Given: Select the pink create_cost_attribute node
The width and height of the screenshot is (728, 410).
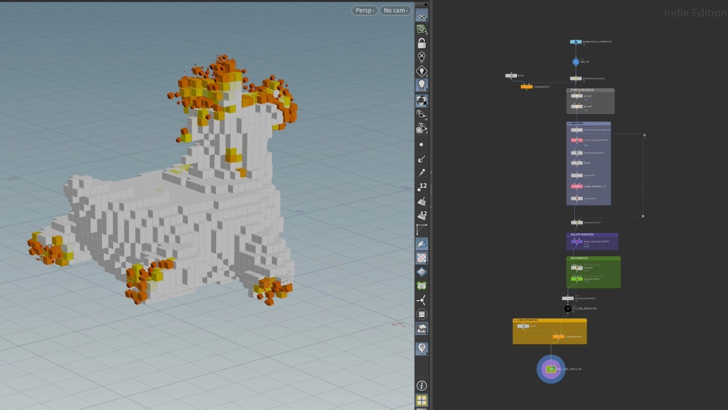Looking at the screenshot, I should pyautogui.click(x=577, y=140).
